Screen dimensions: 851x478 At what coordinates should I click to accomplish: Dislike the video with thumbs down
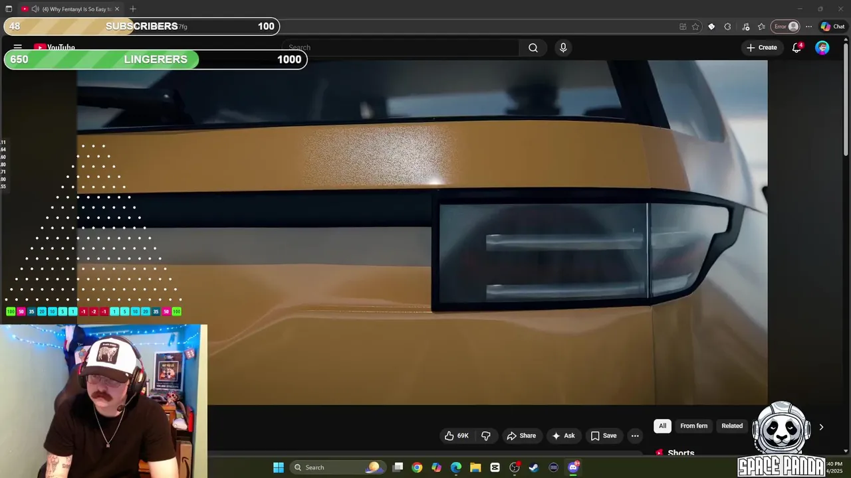[486, 436]
